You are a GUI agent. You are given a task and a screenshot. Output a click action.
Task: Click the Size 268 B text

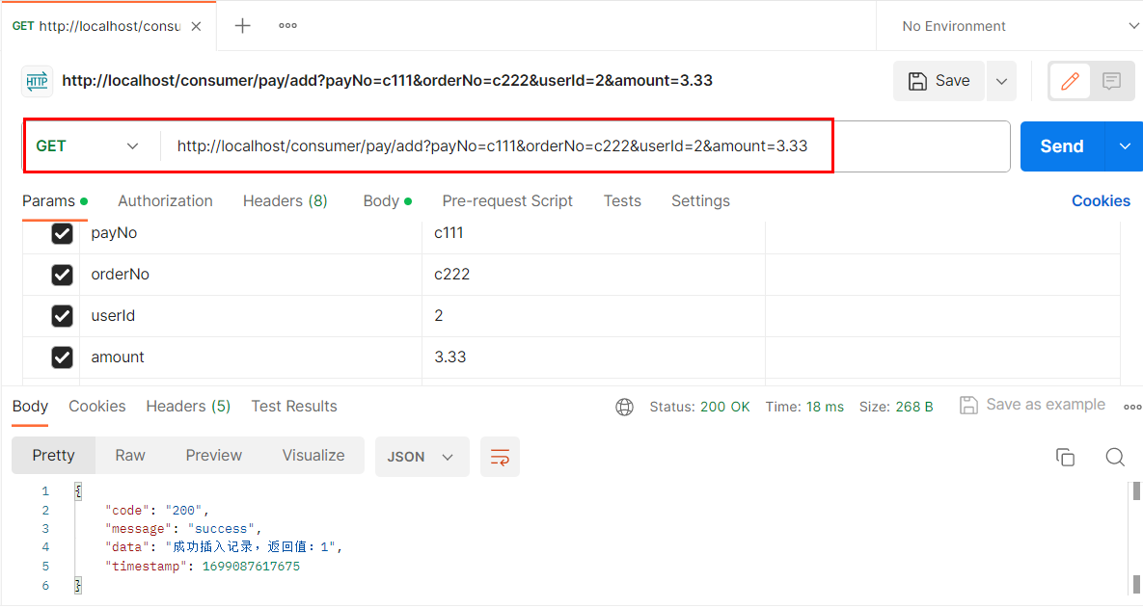pos(896,407)
